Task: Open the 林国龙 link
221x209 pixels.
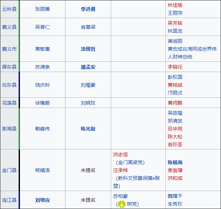Action: [x=175, y=31]
